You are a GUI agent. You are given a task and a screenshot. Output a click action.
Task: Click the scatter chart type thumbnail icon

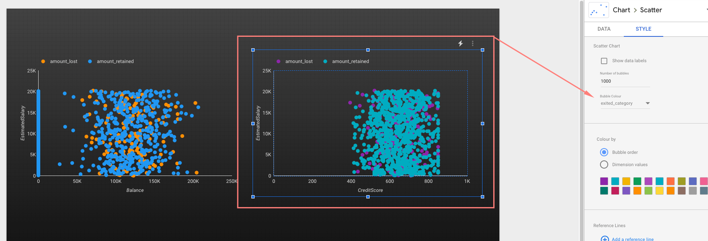(598, 10)
